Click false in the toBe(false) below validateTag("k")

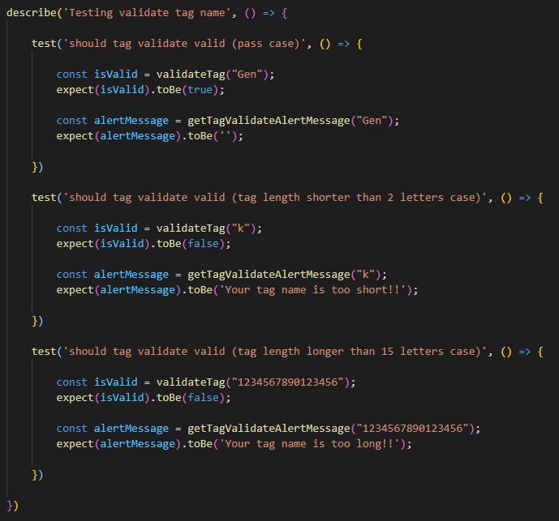tap(203, 244)
